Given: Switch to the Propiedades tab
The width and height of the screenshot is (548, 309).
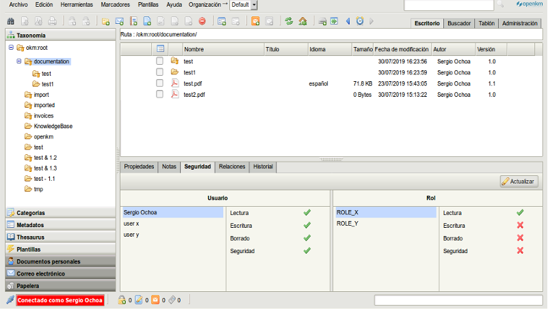Looking at the screenshot, I should 139,166.
